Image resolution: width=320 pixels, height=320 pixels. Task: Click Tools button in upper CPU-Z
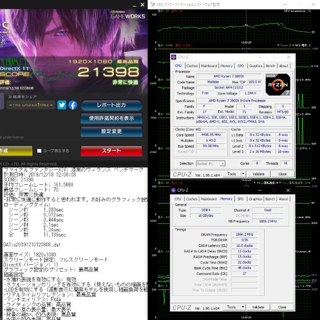click(231, 174)
